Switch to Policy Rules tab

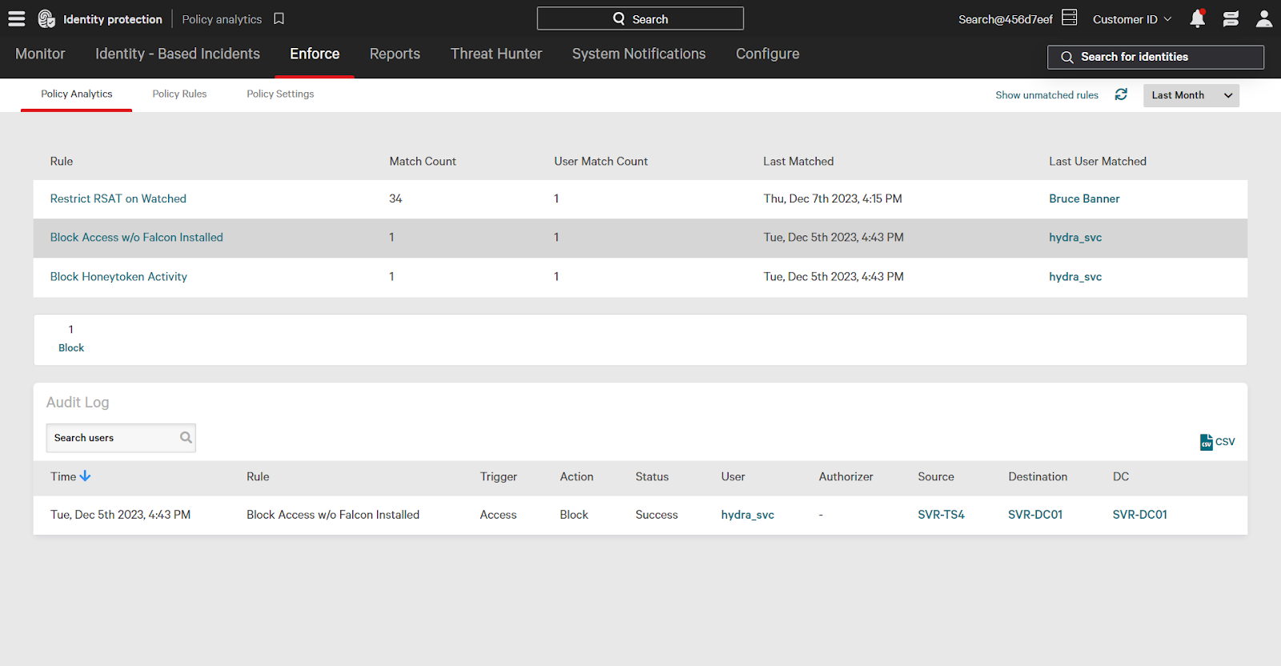179,94
